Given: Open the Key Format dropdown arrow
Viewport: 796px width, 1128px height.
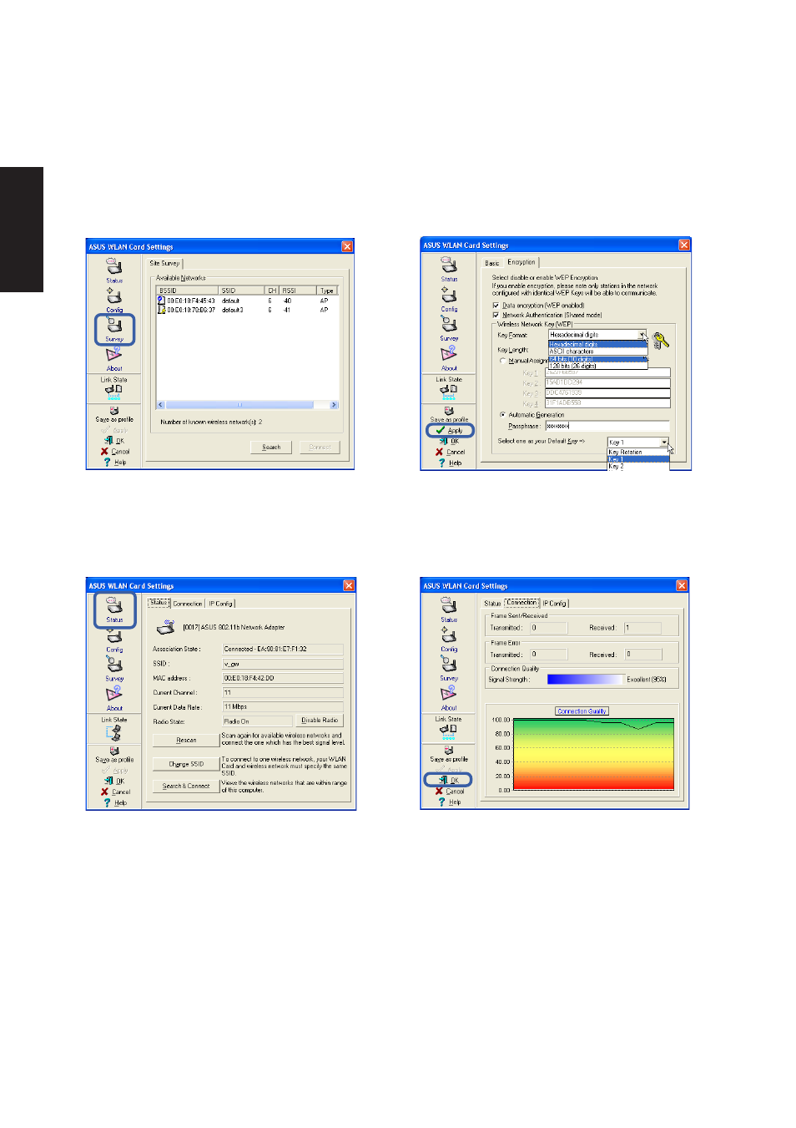Looking at the screenshot, I should (642, 335).
